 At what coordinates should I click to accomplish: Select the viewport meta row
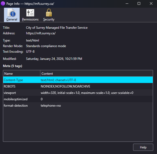pyautogui.click(x=78, y=93)
